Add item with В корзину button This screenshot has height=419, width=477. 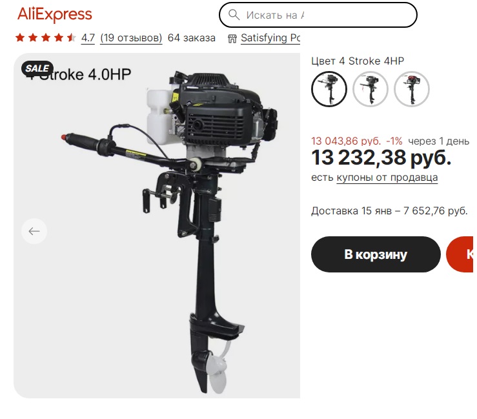(376, 254)
